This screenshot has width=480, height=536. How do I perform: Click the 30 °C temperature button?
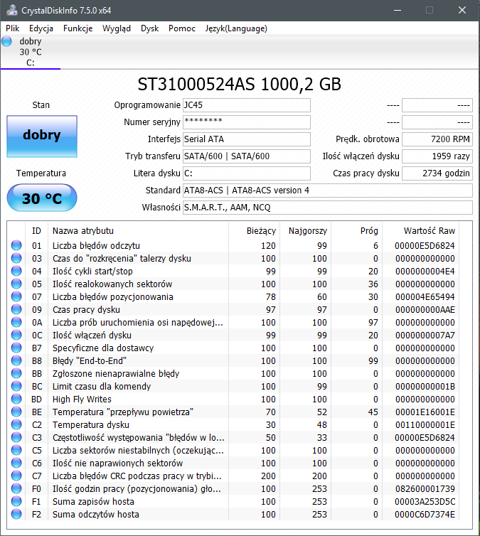coord(42,198)
